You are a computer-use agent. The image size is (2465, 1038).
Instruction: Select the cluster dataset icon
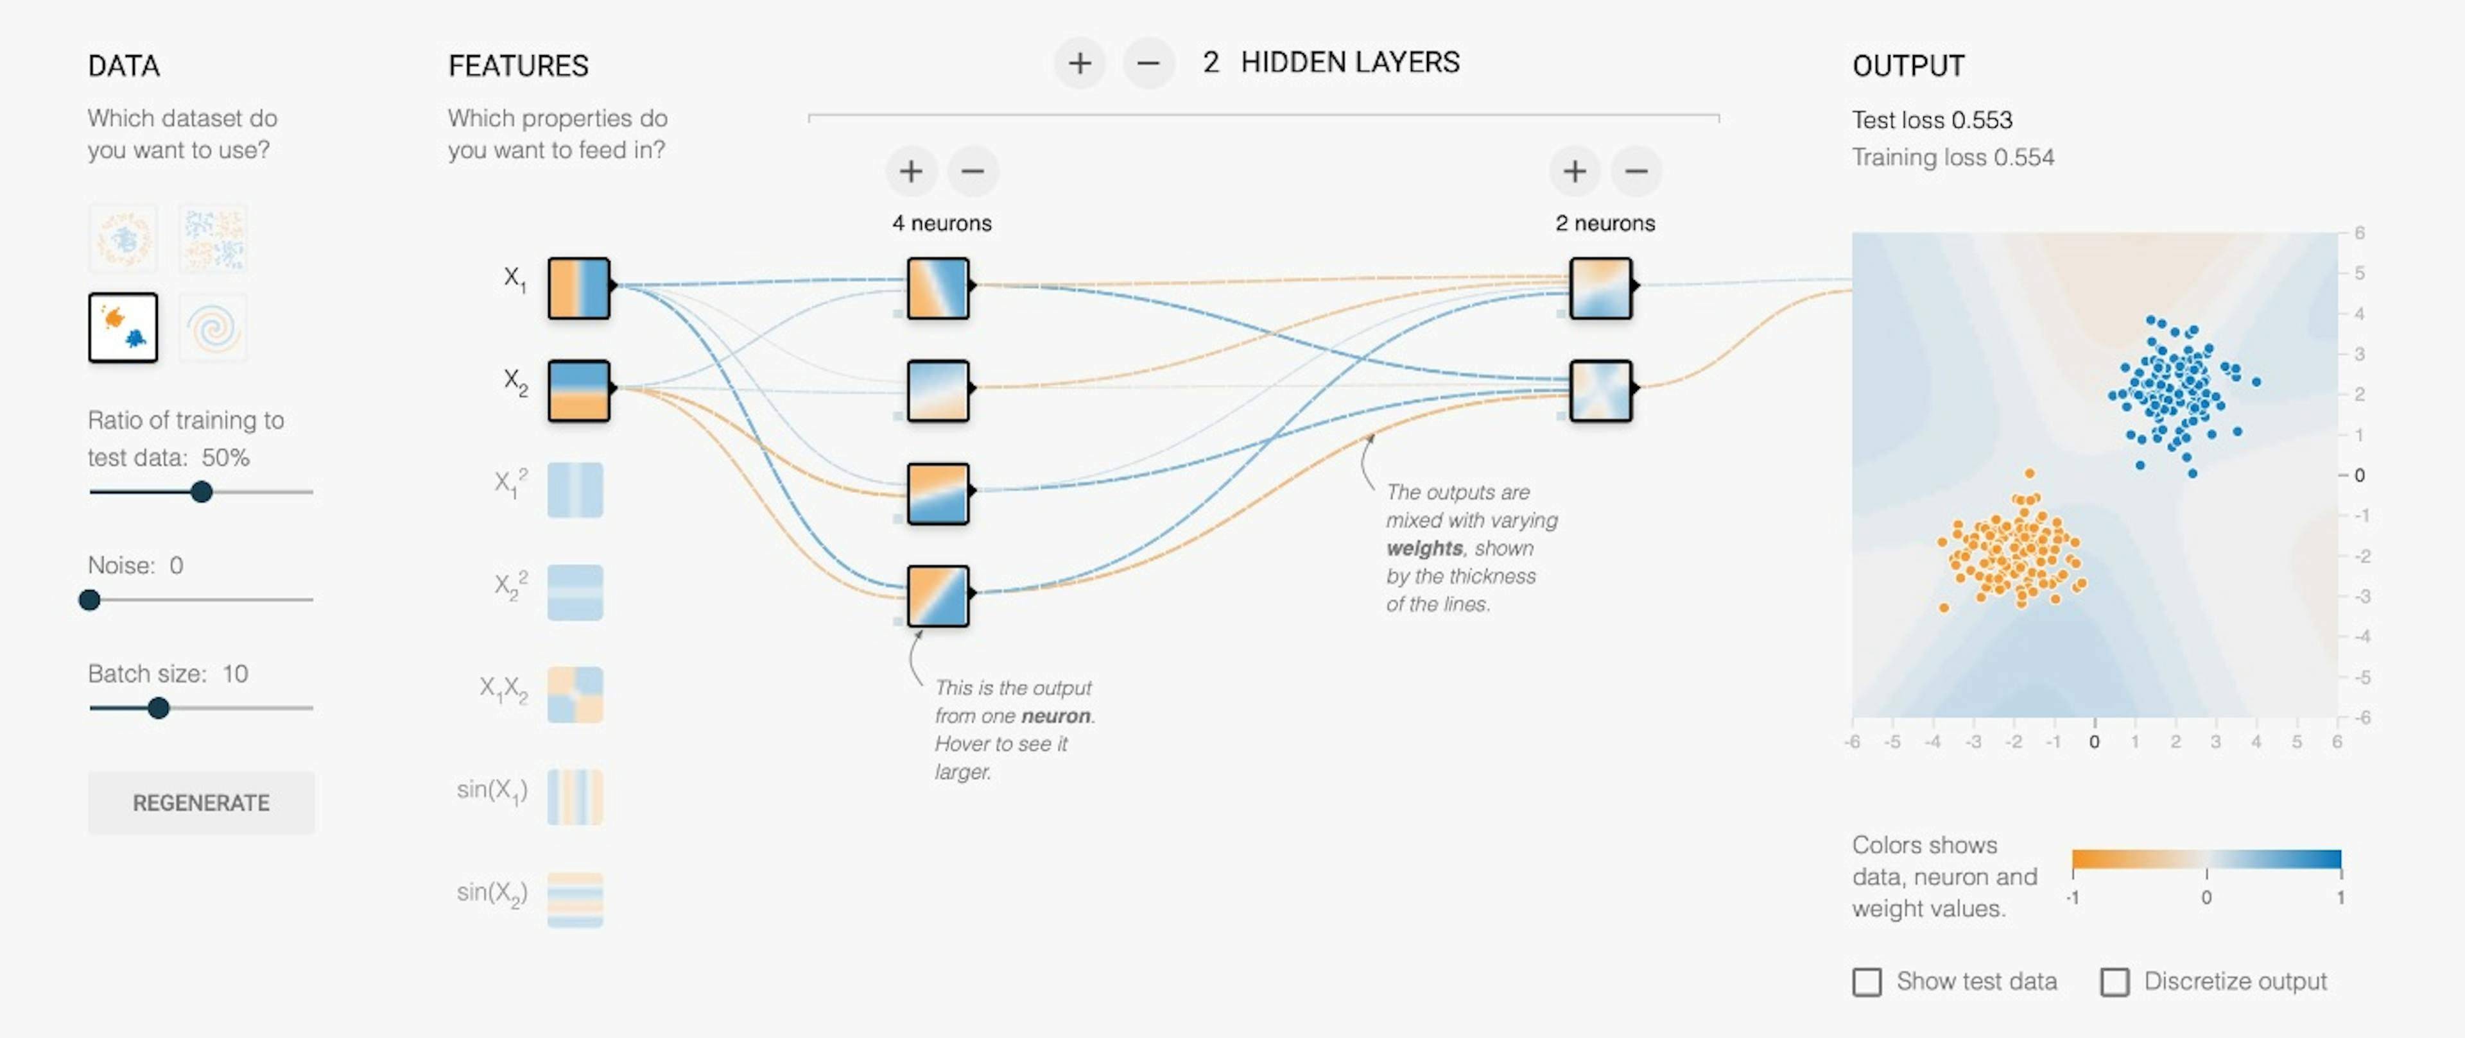[x=121, y=327]
